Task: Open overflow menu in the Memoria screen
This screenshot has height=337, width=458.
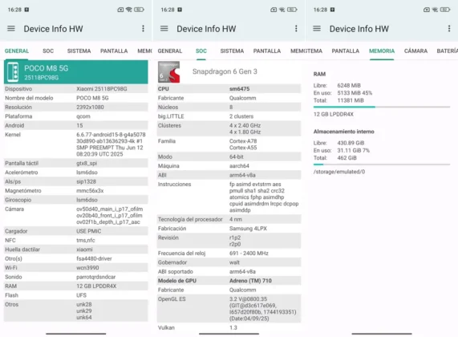Action: point(449,28)
